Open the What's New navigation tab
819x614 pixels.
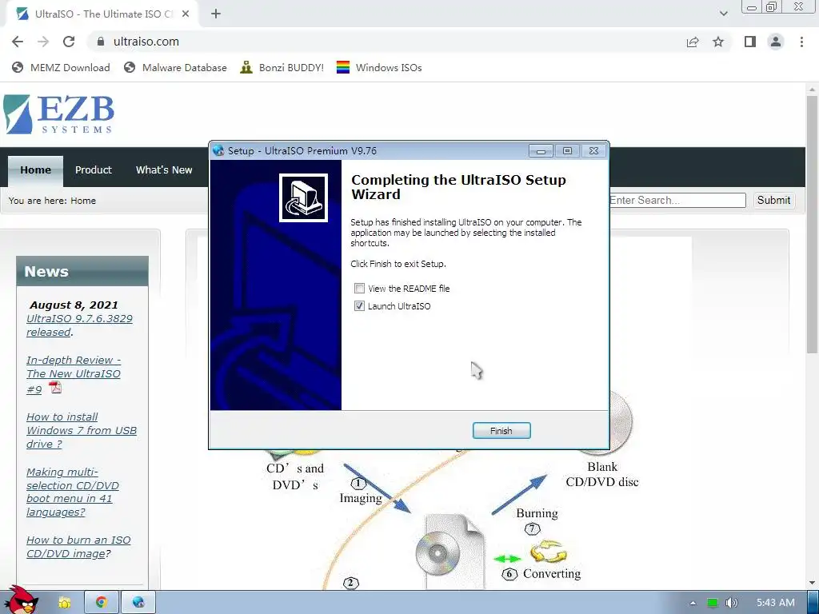point(164,170)
